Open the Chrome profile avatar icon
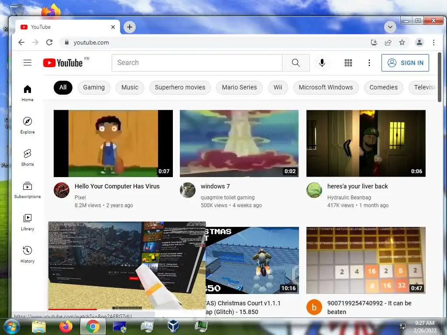 coord(419,42)
